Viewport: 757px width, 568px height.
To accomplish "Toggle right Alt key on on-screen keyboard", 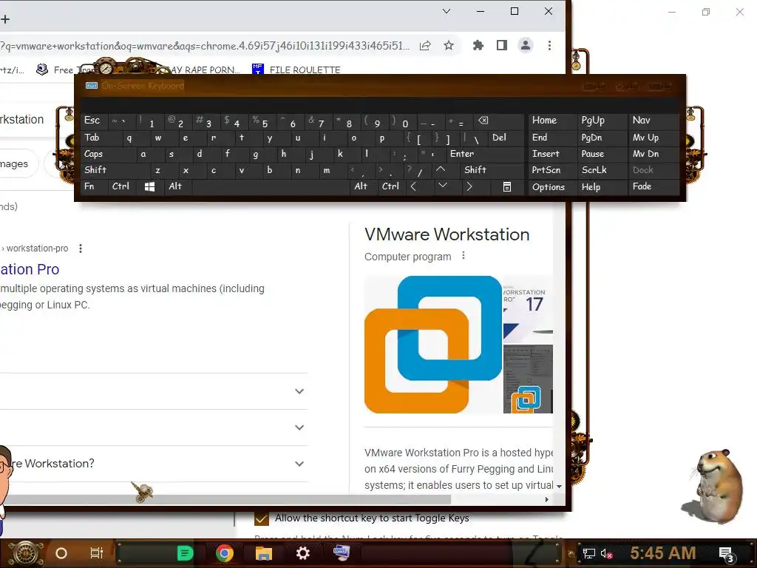I will click(364, 186).
